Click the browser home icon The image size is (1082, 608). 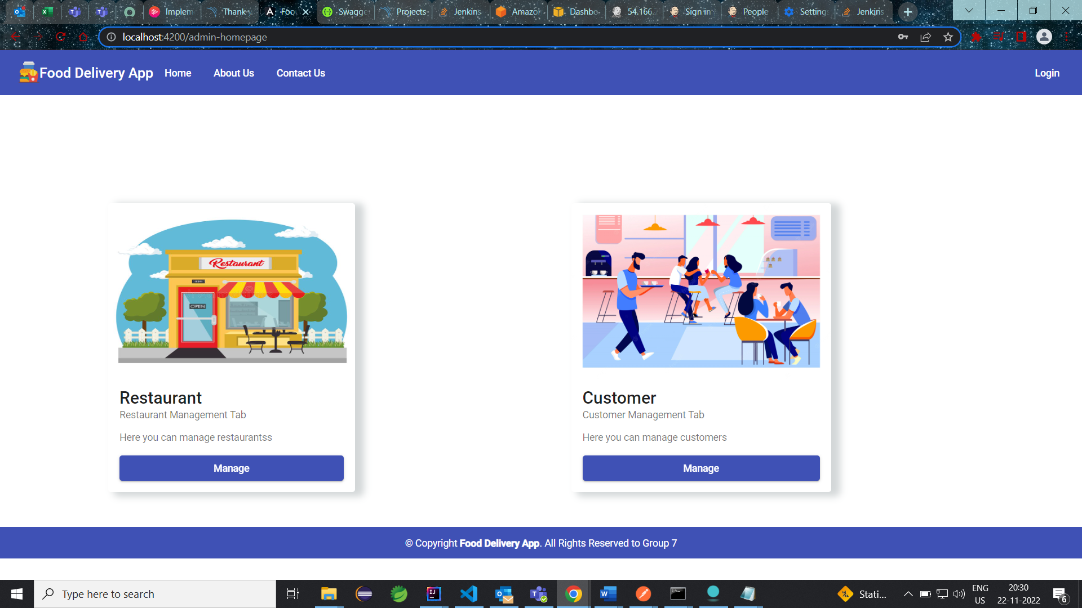83,37
